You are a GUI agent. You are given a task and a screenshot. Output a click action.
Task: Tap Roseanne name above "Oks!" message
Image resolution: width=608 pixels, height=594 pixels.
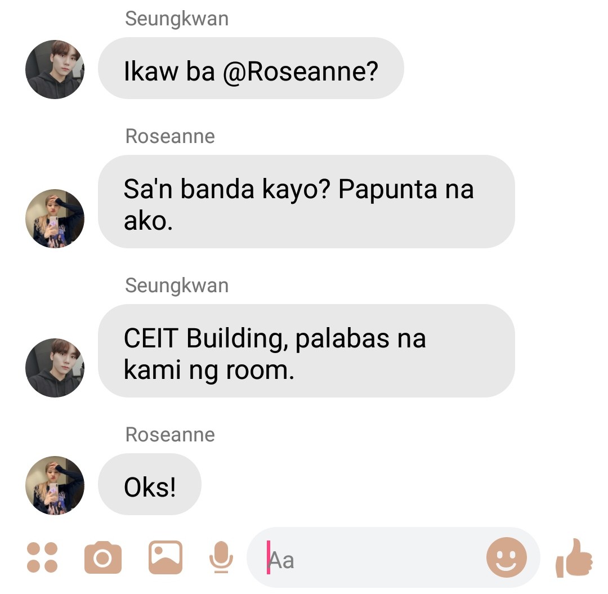[x=170, y=435]
